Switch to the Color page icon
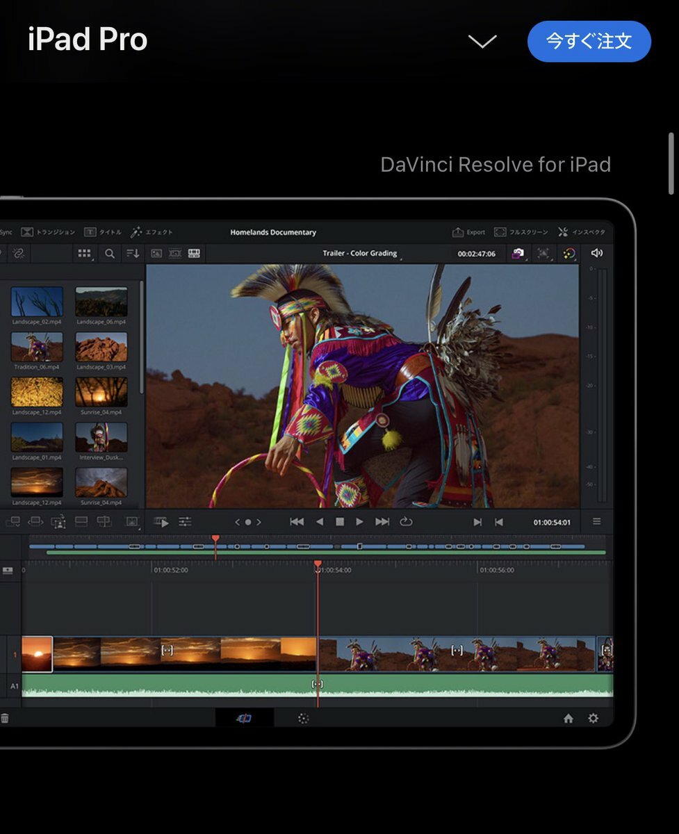 (303, 719)
